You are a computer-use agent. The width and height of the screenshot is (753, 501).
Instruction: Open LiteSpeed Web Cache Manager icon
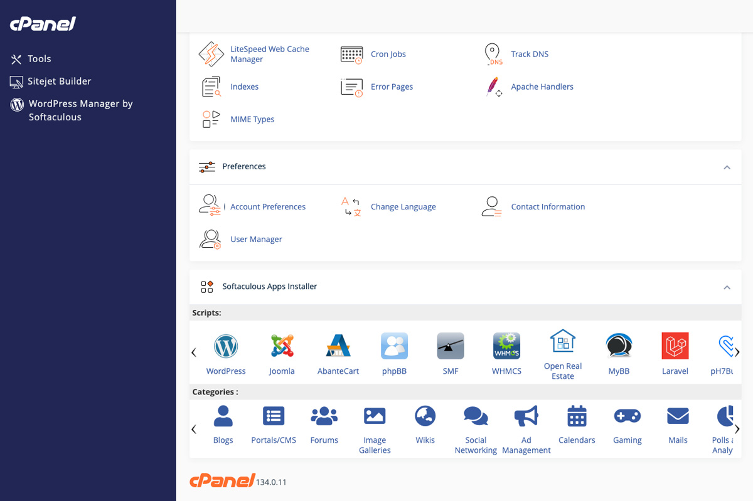click(x=211, y=55)
